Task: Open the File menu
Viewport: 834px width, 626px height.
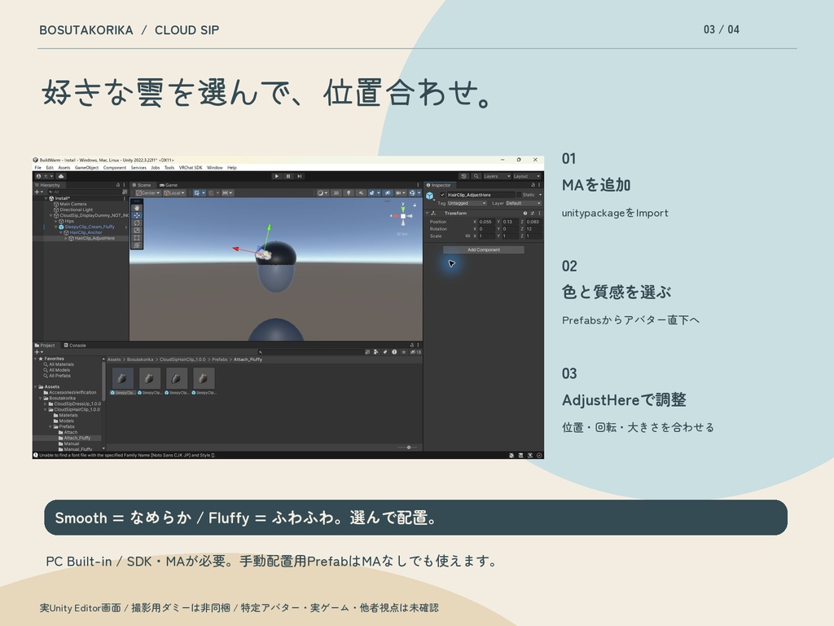Action: (37, 168)
